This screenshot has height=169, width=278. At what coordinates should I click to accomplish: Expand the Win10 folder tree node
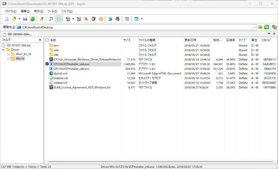pos(8,58)
